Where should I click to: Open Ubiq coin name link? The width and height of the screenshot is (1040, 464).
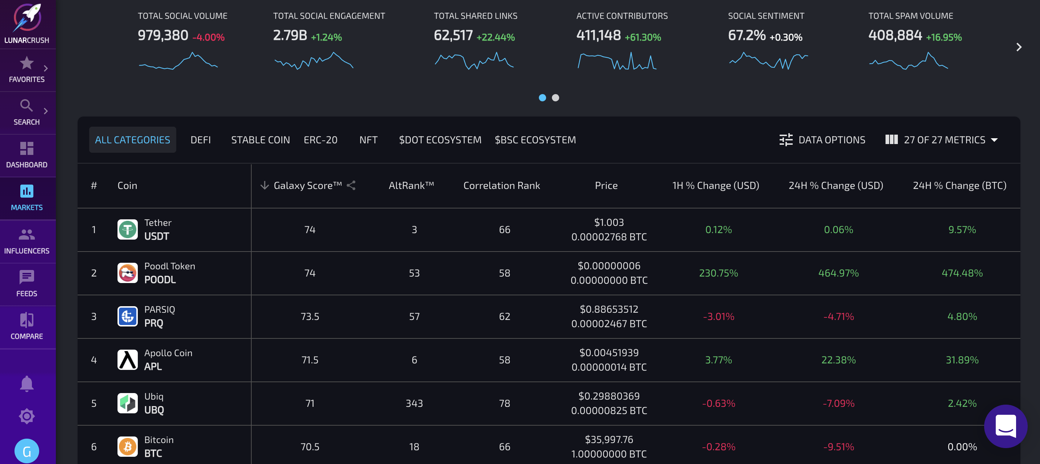click(154, 396)
